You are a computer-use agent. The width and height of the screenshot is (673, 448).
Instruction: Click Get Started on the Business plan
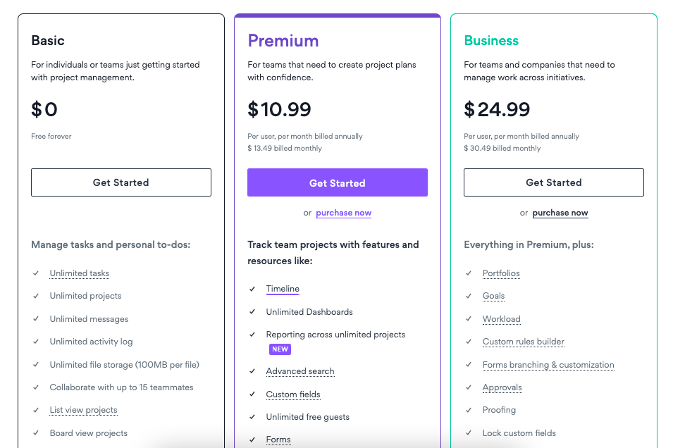[x=553, y=182]
